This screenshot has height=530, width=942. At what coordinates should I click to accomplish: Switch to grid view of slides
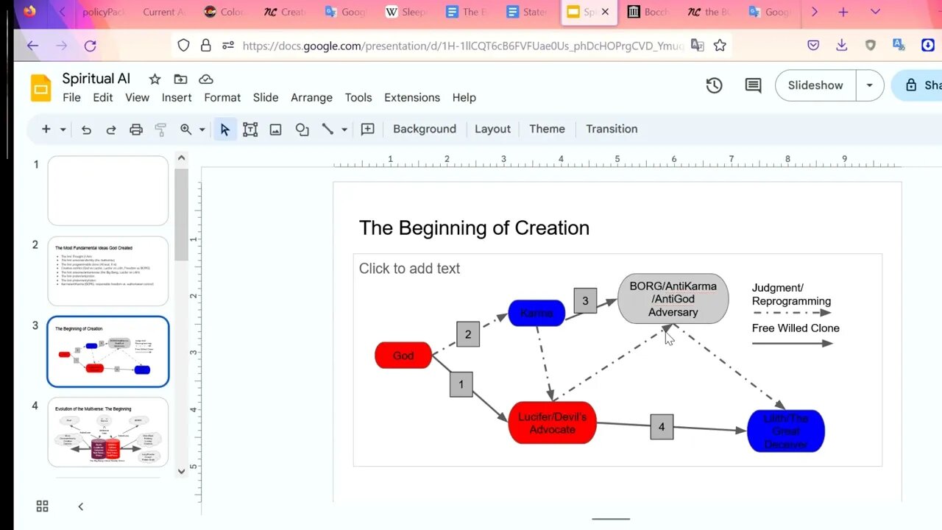coord(42,506)
